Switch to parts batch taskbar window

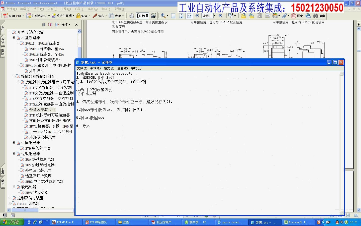coord(231,222)
